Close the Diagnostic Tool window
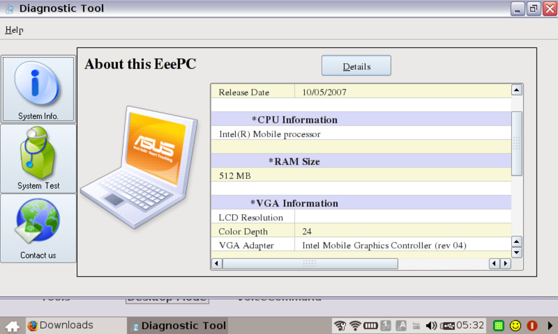The image size is (558, 334). pyautogui.click(x=549, y=9)
